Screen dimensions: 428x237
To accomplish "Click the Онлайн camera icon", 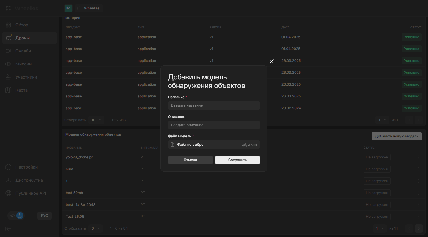I will click(x=8, y=51).
